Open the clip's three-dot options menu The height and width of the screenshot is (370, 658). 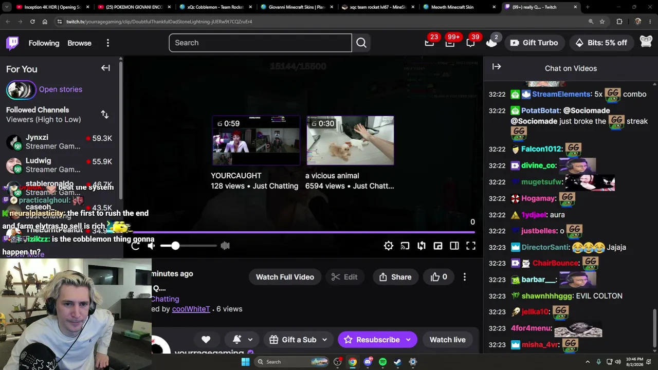(x=465, y=277)
